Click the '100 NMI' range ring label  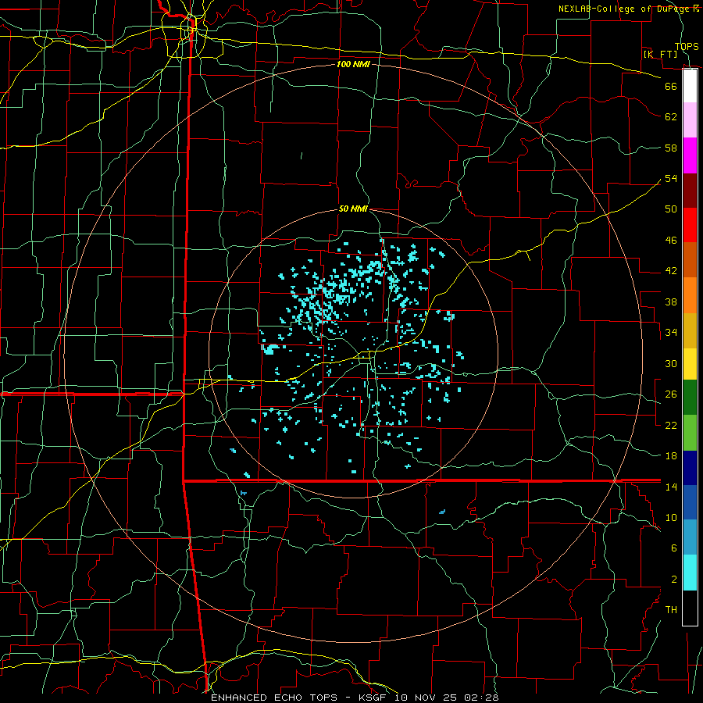(x=353, y=64)
